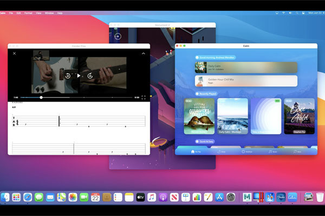The image size is (325, 216).
Task: Collapse the video with the up chevron
Action: point(144,53)
